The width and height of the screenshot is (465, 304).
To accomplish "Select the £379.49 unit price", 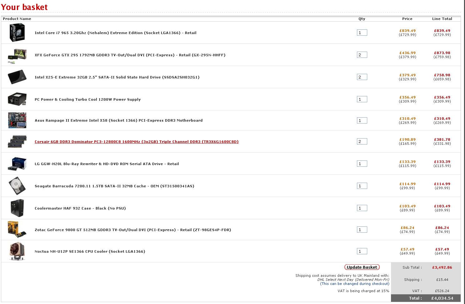I will tap(408, 75).
